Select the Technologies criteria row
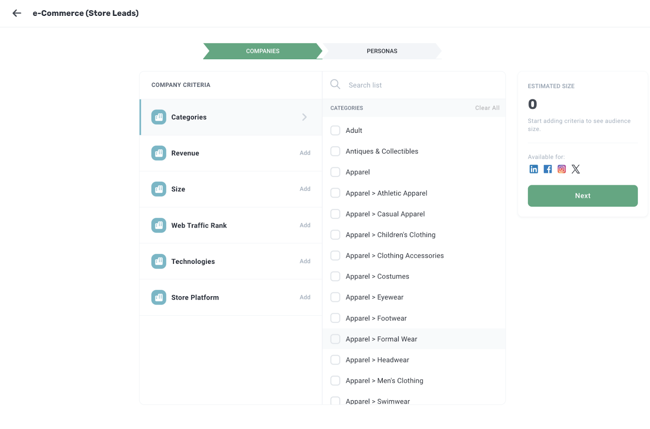This screenshot has width=650, height=429. (231, 261)
